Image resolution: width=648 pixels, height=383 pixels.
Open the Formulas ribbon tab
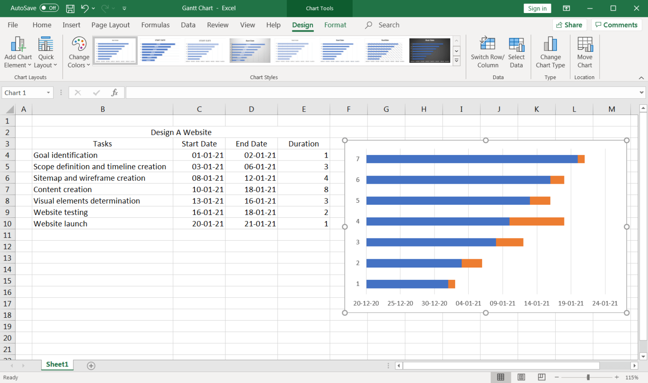[x=155, y=25]
